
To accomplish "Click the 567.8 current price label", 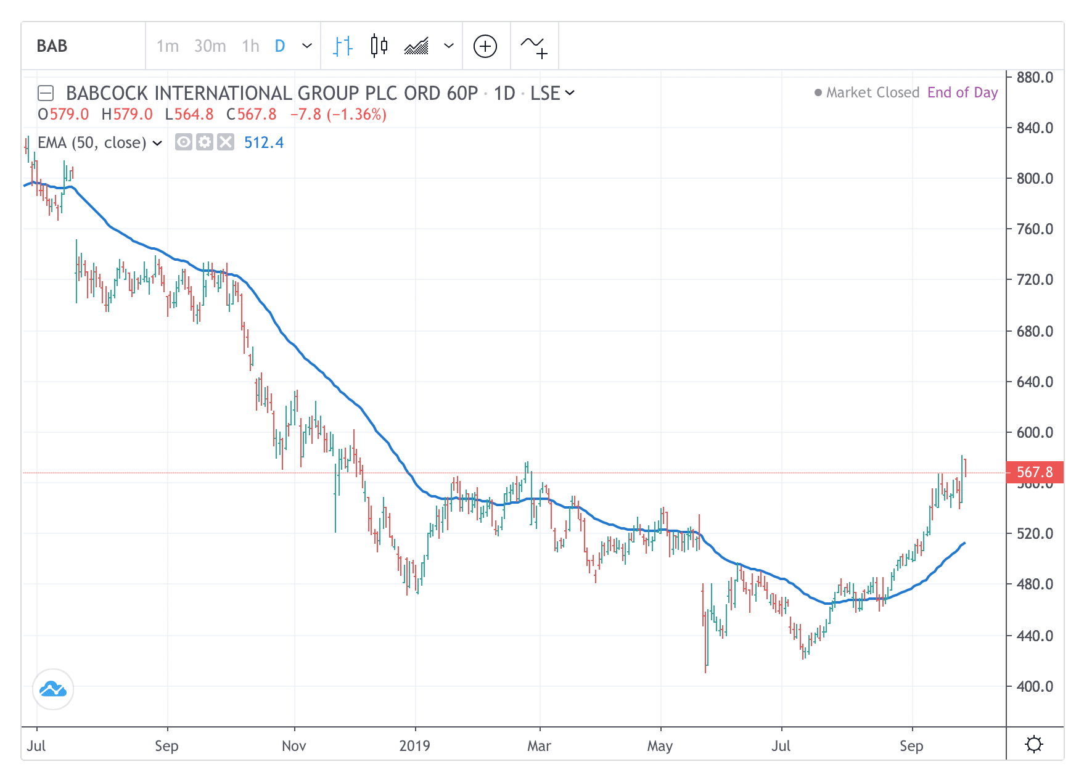I will 1035,472.
